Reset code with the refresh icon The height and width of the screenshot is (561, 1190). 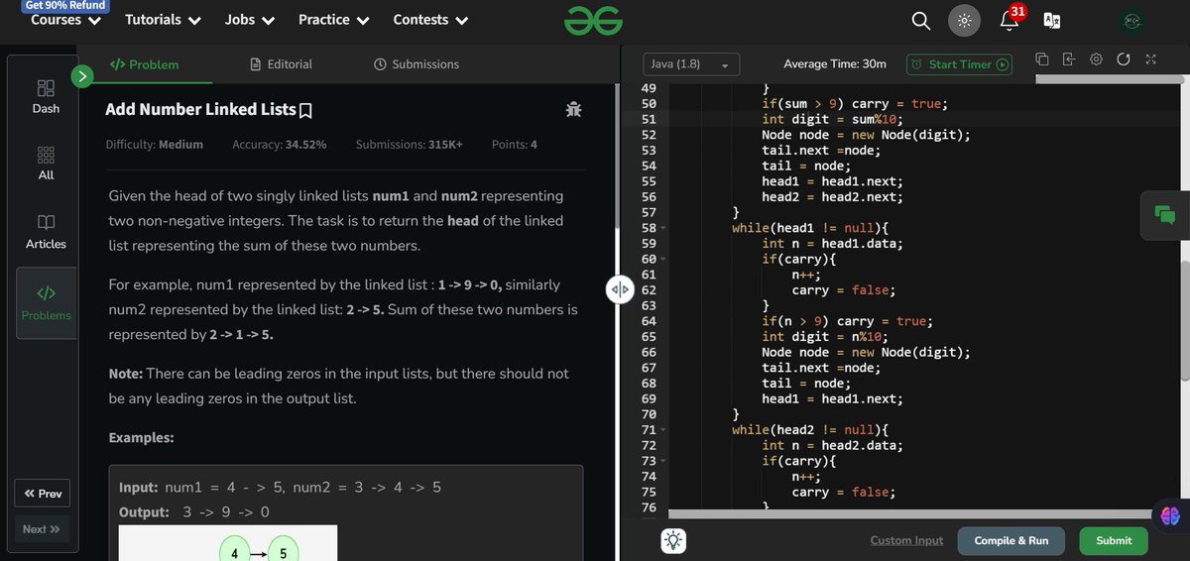coord(1124,58)
